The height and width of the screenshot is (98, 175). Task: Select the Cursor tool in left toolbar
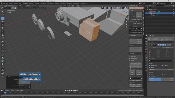(2, 15)
